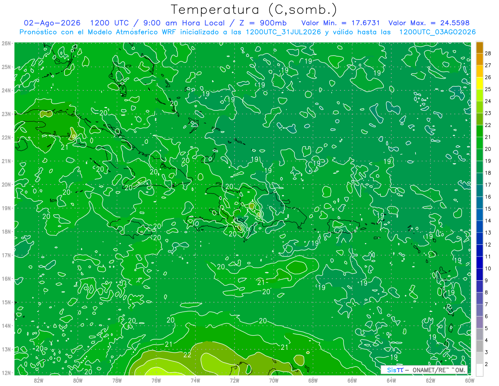Viewport: 499px width, 386px height.
Task: Click the '80W' longitude axis label
Action: pyautogui.click(x=78, y=380)
